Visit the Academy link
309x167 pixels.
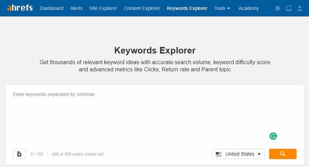249,8
